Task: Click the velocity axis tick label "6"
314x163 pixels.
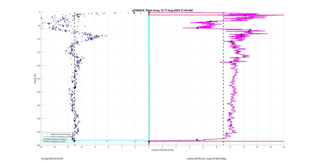Action: pyautogui.click(x=190, y=147)
